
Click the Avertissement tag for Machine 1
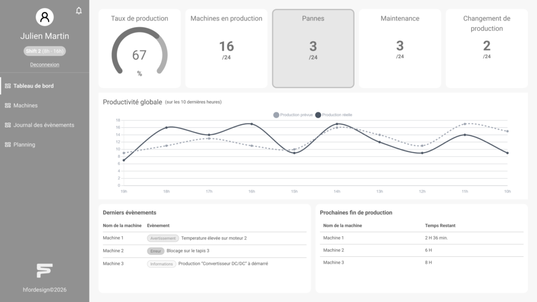click(x=163, y=239)
